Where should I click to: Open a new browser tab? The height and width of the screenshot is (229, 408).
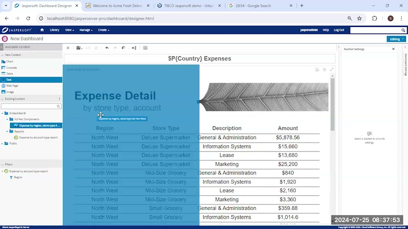tap(302, 6)
